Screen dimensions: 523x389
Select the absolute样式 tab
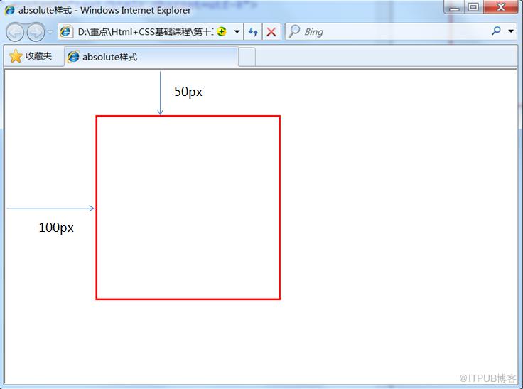tap(151, 57)
